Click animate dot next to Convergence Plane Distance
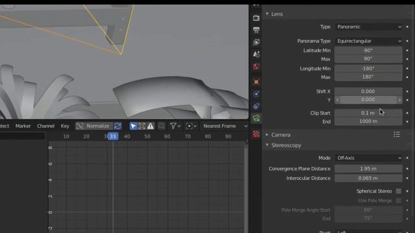The image size is (415, 233). (x=407, y=168)
